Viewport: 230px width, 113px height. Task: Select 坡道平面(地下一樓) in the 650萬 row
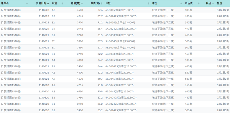pos(163,85)
